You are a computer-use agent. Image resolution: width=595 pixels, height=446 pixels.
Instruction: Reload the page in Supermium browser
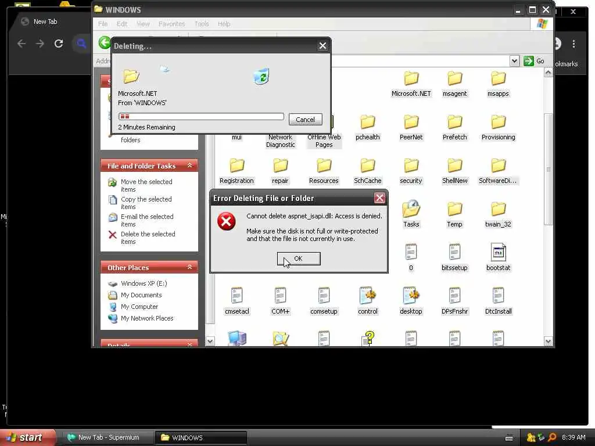59,44
